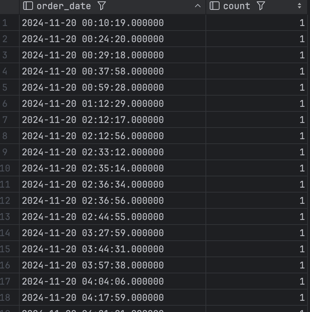
Task: Toggle ascending sort arrow on order_date
Action: [x=197, y=6]
